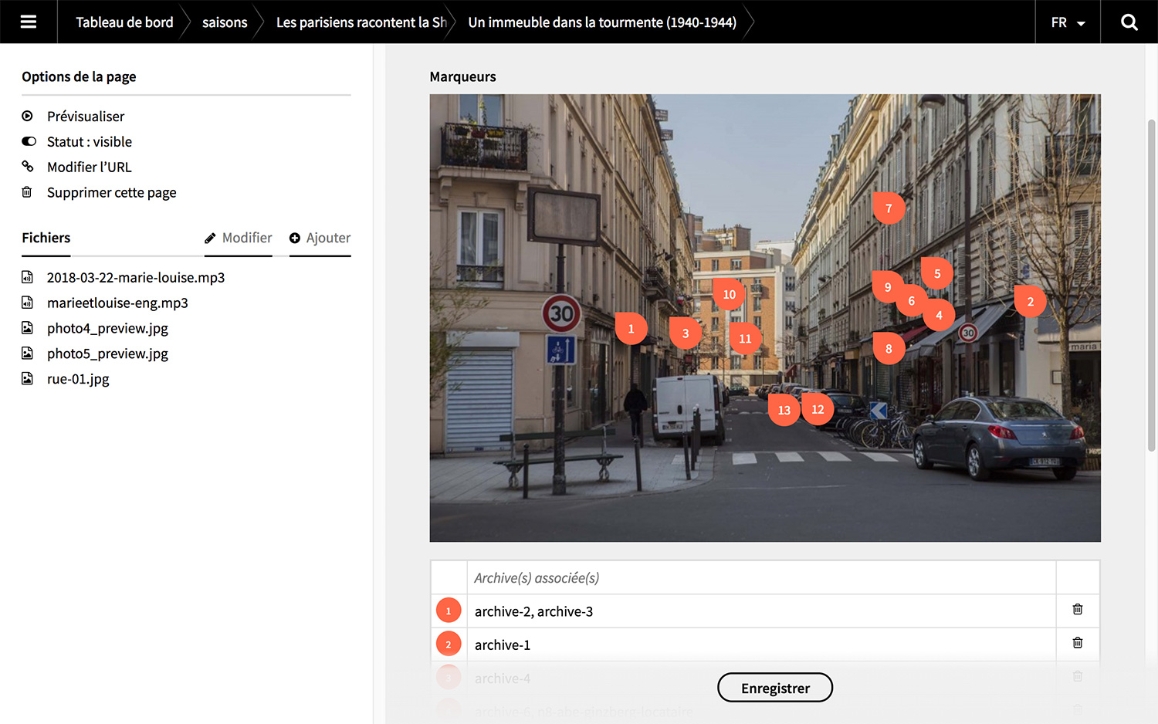Select marker 10 on the street image
Image resolution: width=1158 pixels, height=724 pixels.
coord(729,294)
